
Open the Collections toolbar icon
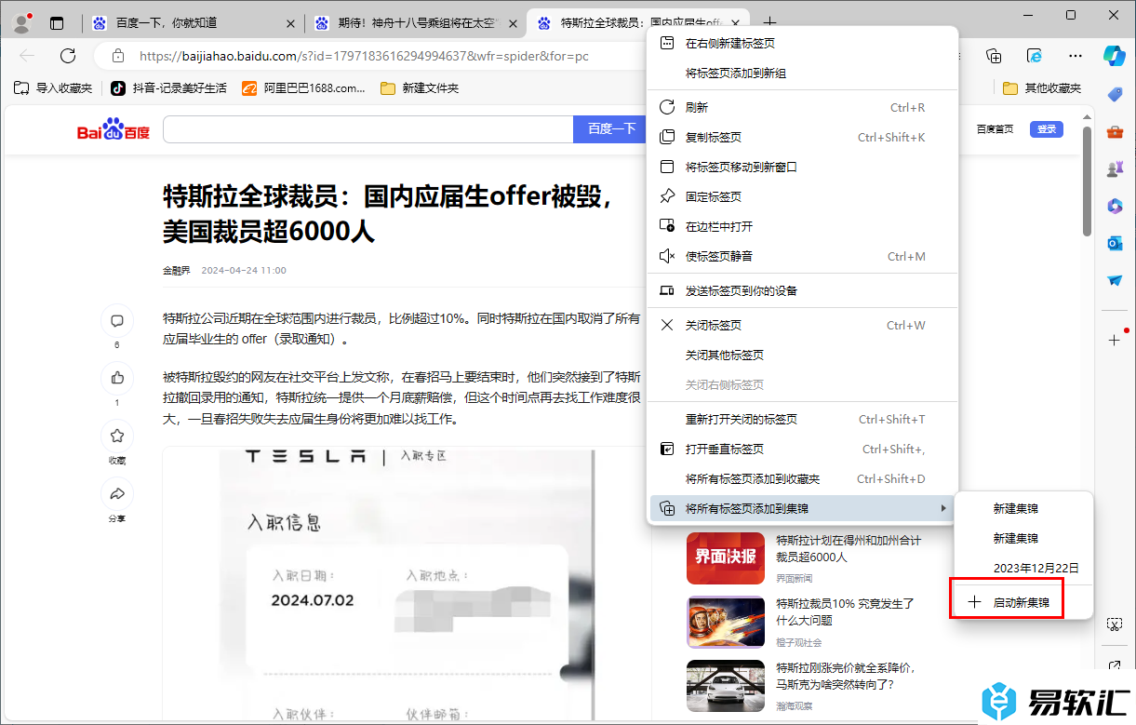(x=995, y=56)
